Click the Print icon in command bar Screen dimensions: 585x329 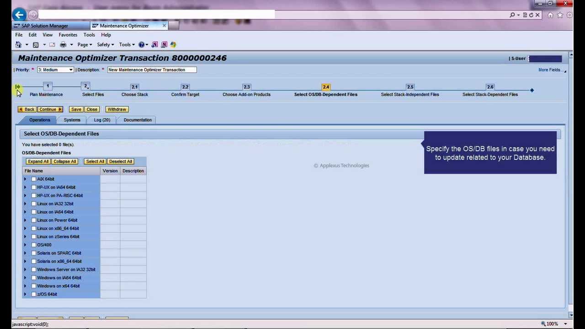[63, 45]
